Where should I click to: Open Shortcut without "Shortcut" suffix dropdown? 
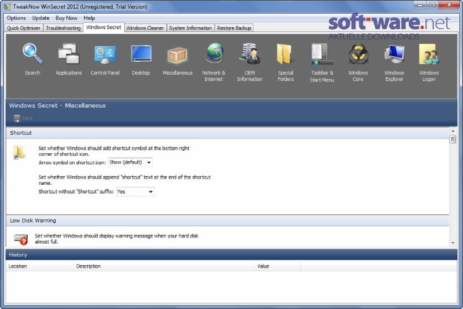(x=135, y=192)
